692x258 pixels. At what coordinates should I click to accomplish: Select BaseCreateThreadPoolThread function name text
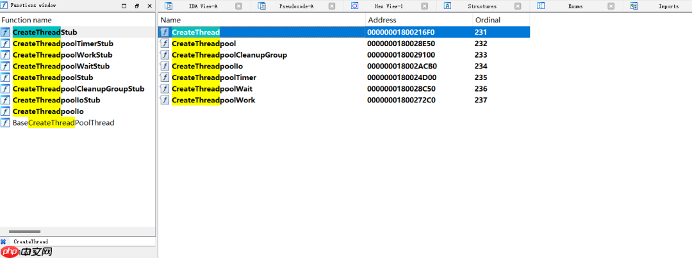63,123
